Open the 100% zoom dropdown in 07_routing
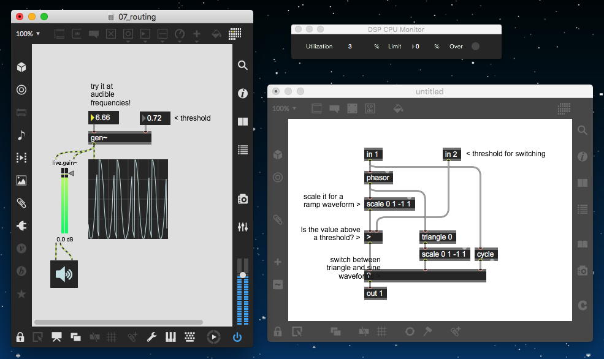 (x=28, y=34)
